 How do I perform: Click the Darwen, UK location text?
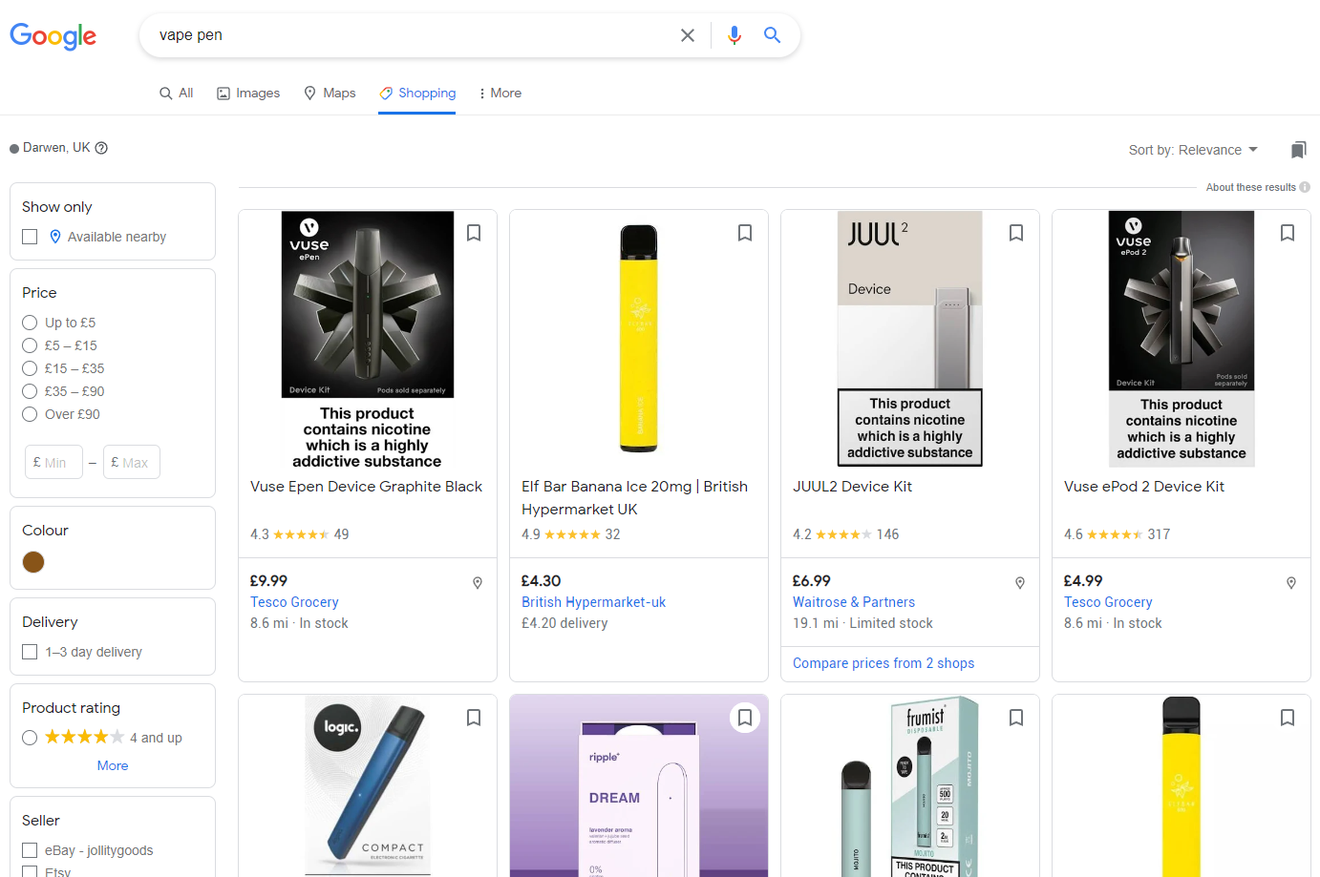tap(56, 148)
